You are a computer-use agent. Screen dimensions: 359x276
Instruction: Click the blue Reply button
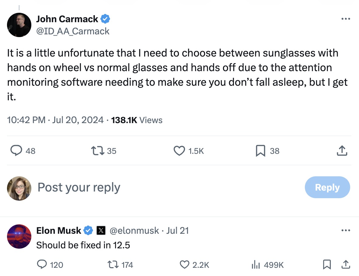tap(327, 187)
